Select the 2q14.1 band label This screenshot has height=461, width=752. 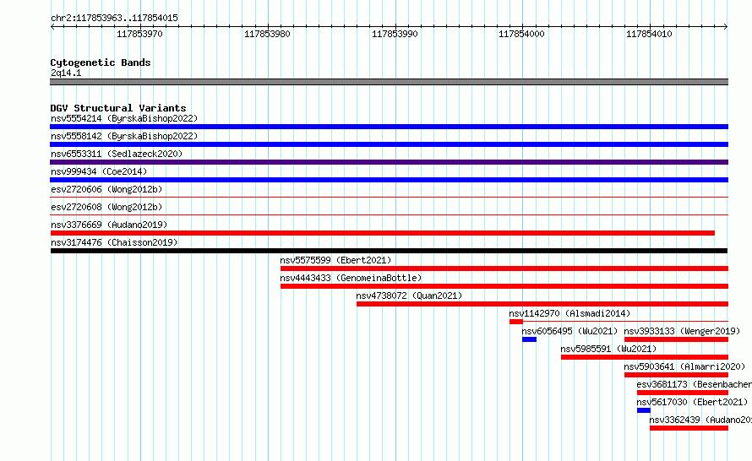pyautogui.click(x=66, y=73)
